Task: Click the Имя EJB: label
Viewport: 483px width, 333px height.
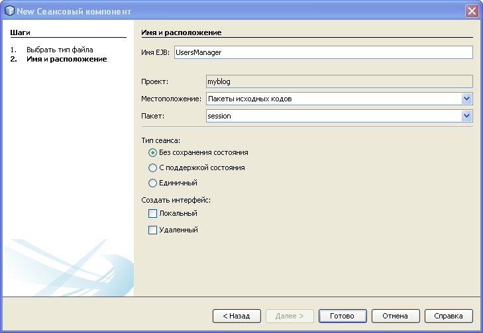Action: pyautogui.click(x=155, y=52)
